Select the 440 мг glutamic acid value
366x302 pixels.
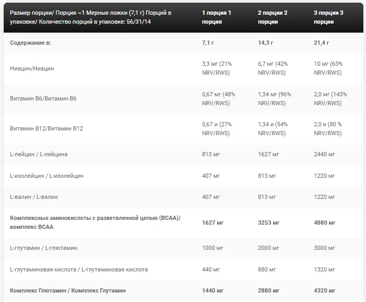click(211, 269)
